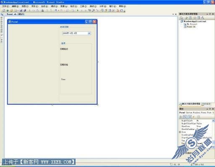Close the Form1.vb designer document
This screenshot has height=167, width=215.
[176, 14]
